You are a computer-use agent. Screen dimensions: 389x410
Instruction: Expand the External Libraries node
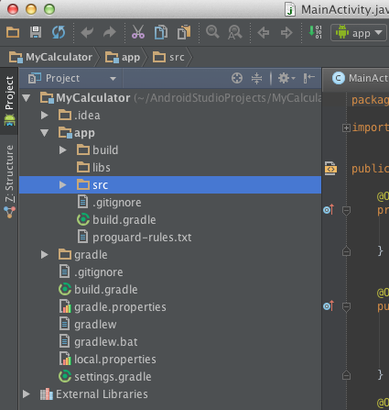27,394
